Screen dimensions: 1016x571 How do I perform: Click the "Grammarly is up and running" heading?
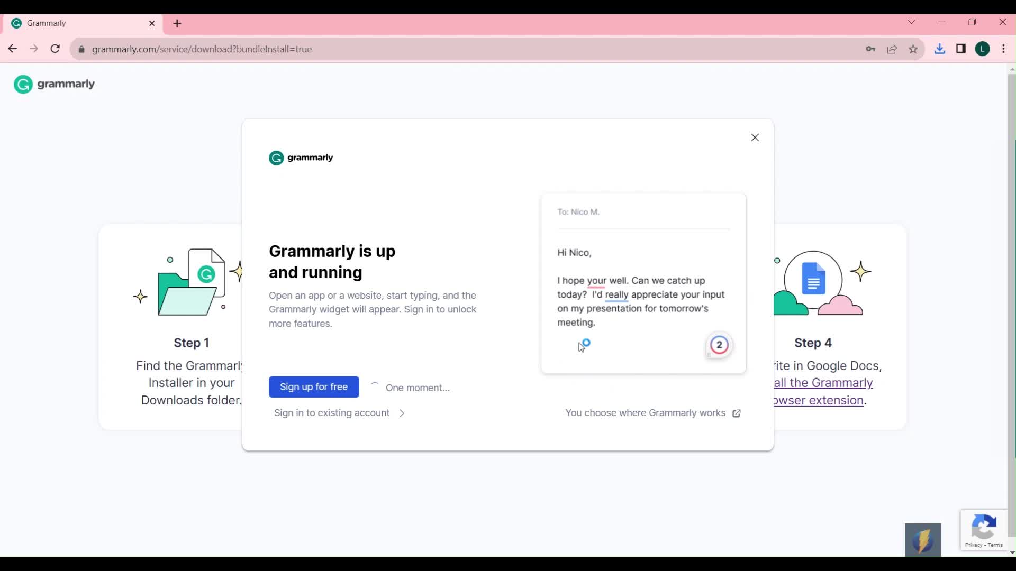coord(332,262)
